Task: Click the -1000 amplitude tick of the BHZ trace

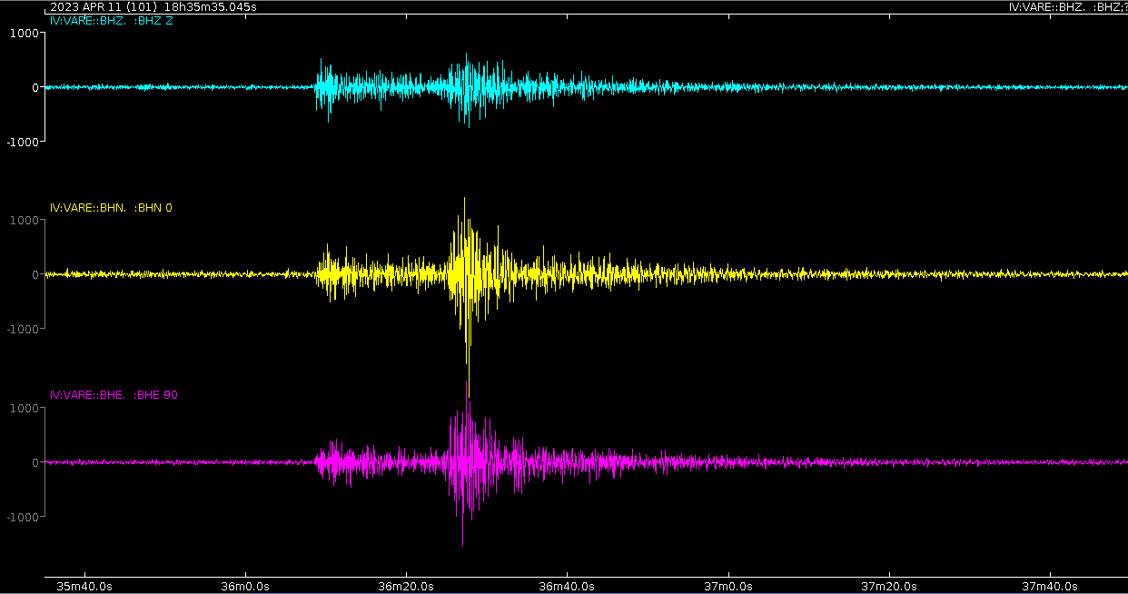Action: pos(22,142)
